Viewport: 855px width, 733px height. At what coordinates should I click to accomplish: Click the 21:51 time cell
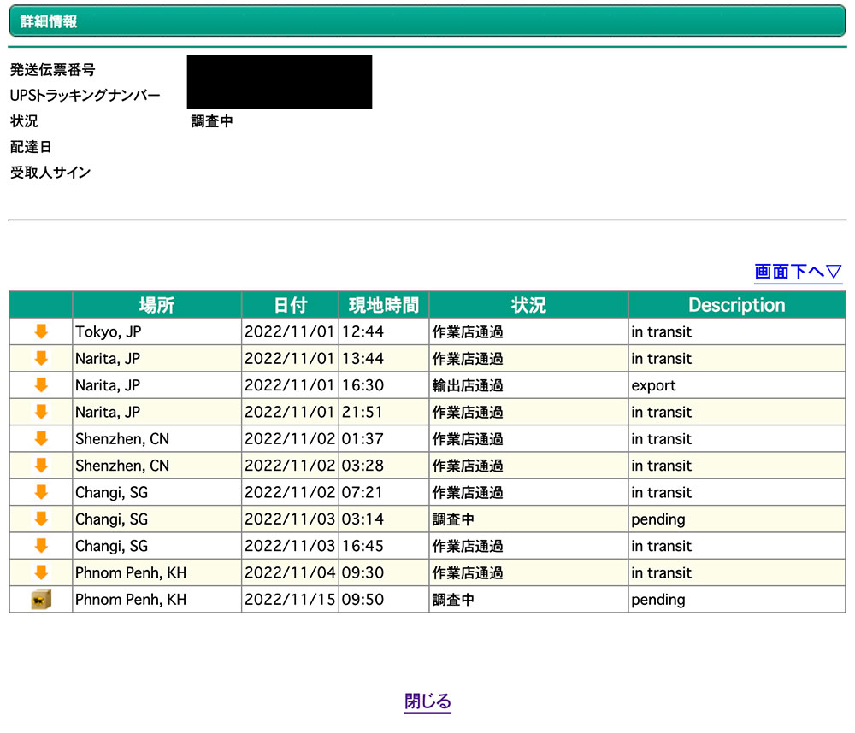click(x=384, y=412)
